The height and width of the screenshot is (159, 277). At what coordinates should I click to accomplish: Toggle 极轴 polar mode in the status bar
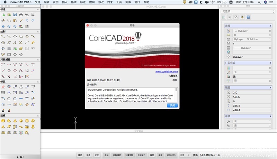pos(107,155)
